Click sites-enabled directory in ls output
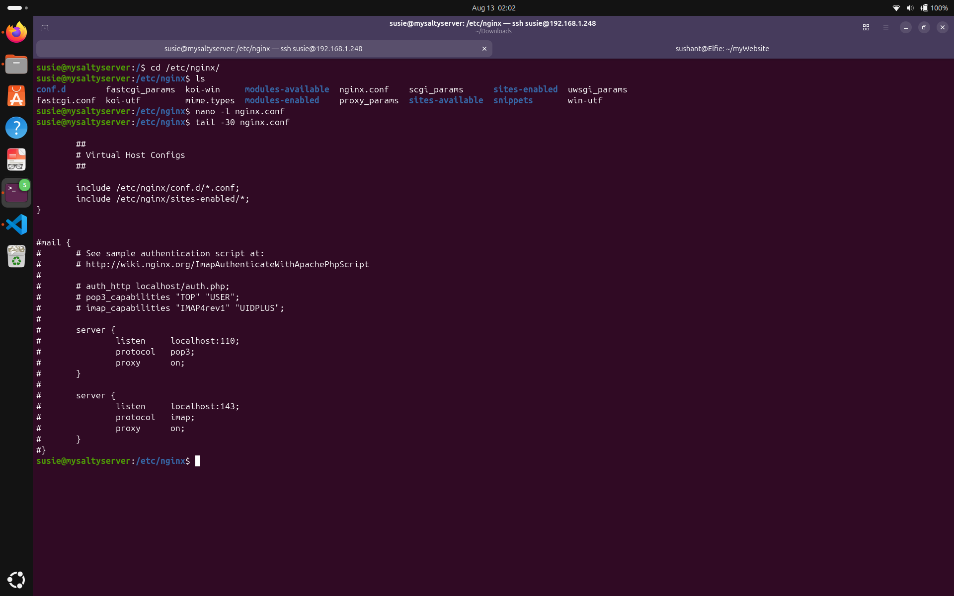This screenshot has width=954, height=596. 525,89
